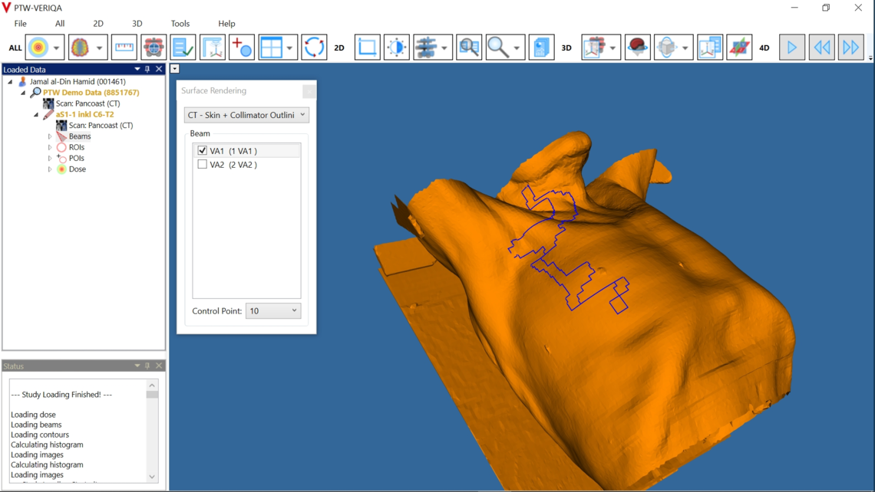Screen dimensions: 875x492
Task: Click the beam gantry visualization icon
Action: point(153,47)
